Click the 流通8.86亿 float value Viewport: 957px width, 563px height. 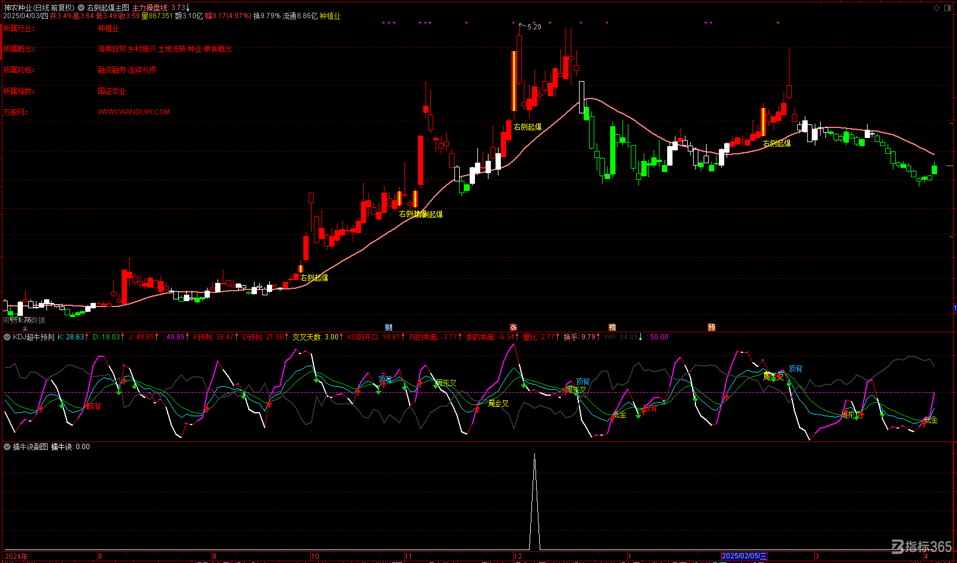[300, 16]
